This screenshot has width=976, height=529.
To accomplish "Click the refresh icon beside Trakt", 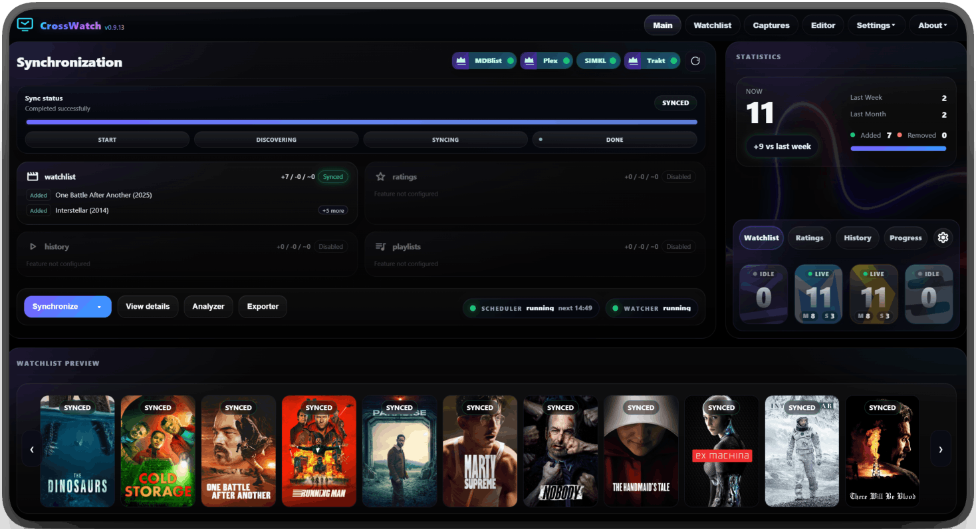I will pos(695,61).
